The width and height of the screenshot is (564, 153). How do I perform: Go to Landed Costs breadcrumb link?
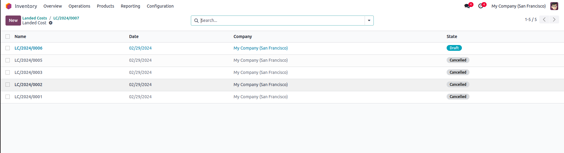(x=34, y=18)
